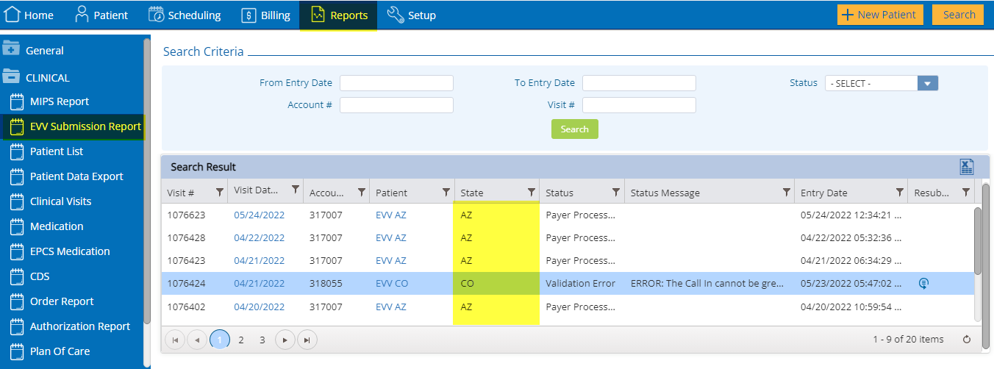Open filter for State column

531,193
